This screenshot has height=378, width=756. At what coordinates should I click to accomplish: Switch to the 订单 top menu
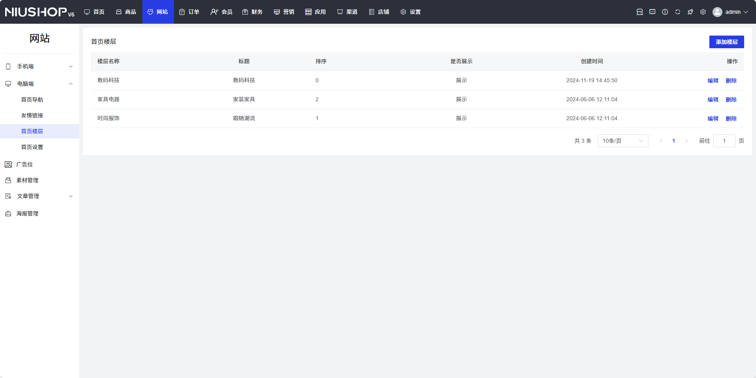(x=189, y=12)
